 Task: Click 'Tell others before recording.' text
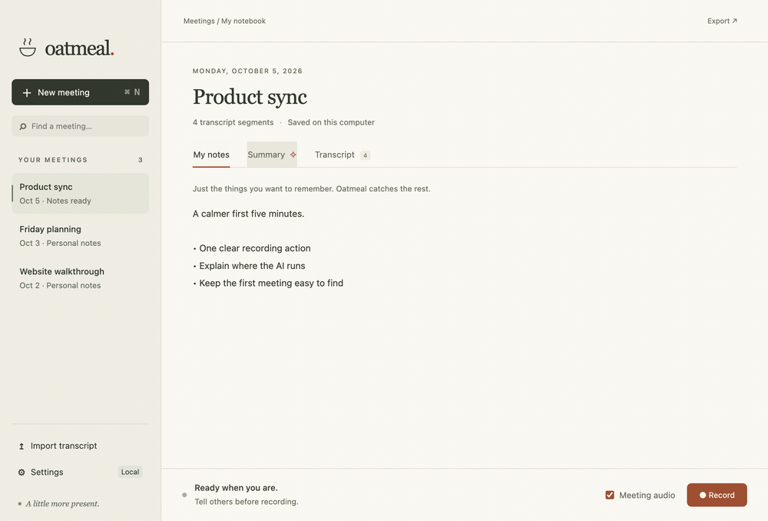point(247,502)
